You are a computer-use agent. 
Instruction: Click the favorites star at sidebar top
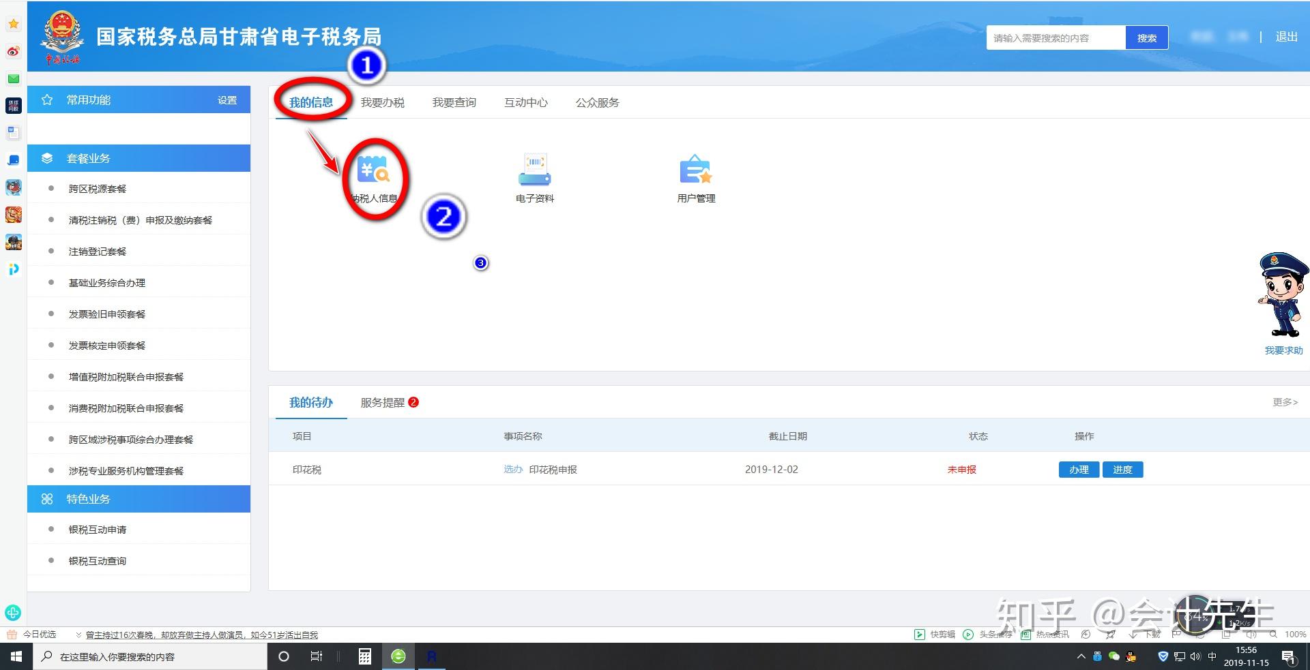click(14, 22)
